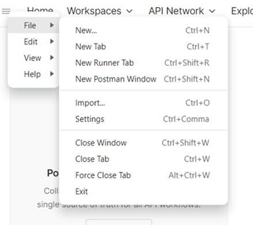This screenshot has width=253, height=225.
Task: Select New Tab menu entry
Action: pyautogui.click(x=144, y=47)
